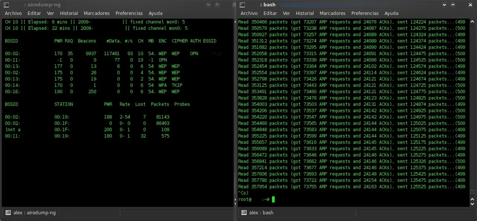Click the packets value '86463'

tap(163, 123)
